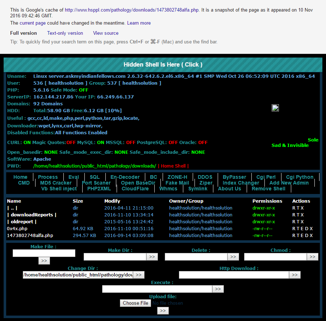
Task: Click the broken image icon beside the HDD line
Action: [275, 108]
